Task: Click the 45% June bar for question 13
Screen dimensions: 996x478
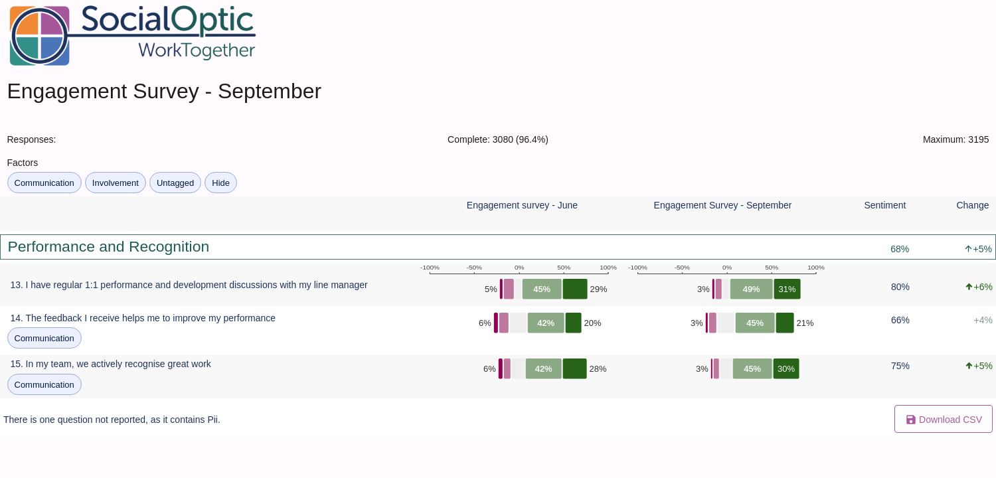Action: coord(542,289)
